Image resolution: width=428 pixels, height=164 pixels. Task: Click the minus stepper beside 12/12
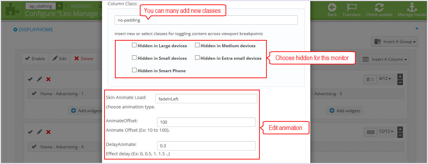point(400,135)
